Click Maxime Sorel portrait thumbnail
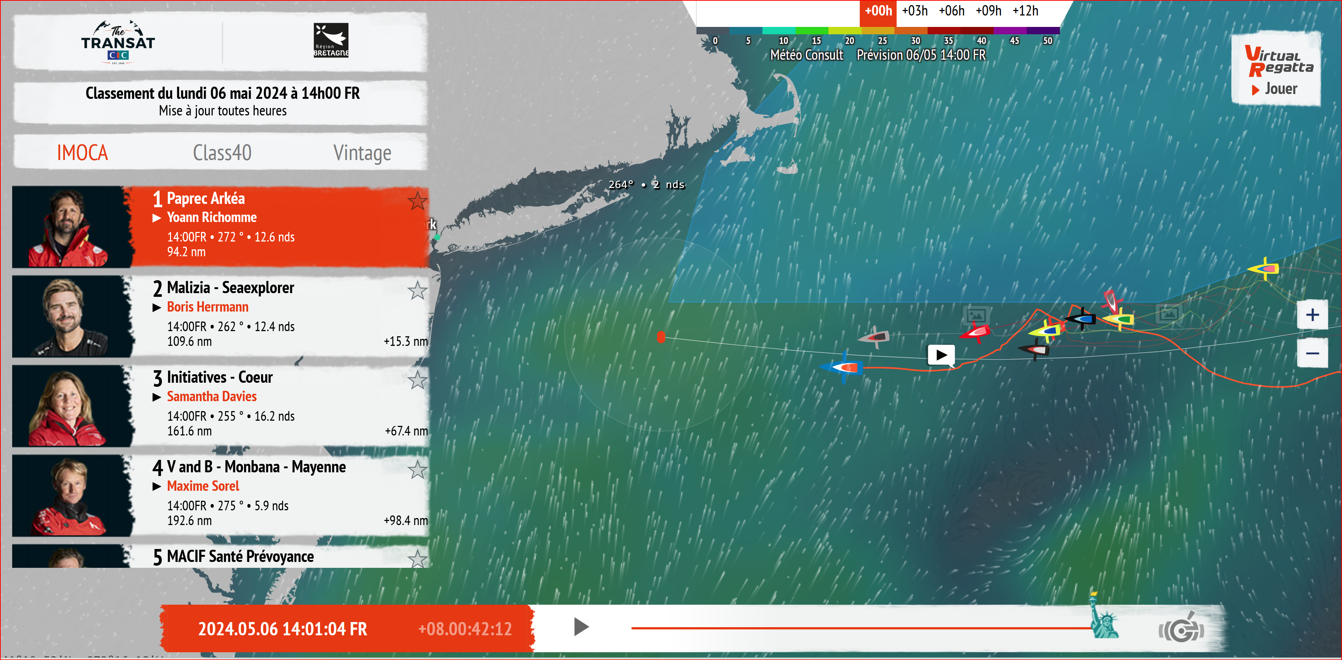Screen dimensions: 1342x660 [72, 496]
